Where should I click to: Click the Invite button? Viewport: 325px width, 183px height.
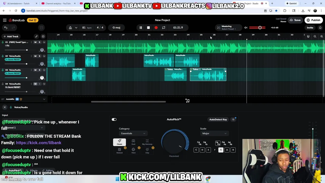click(x=310, y=27)
